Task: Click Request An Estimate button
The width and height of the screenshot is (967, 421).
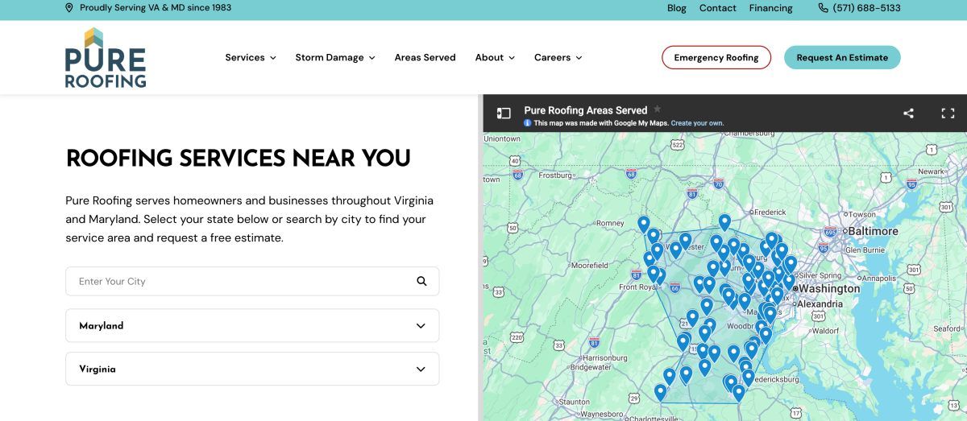Action: click(842, 58)
